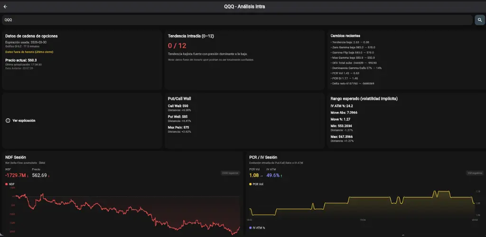Click the 'NDF Sesión' chart title
Viewport: 486px width, 237px height.
(16, 157)
